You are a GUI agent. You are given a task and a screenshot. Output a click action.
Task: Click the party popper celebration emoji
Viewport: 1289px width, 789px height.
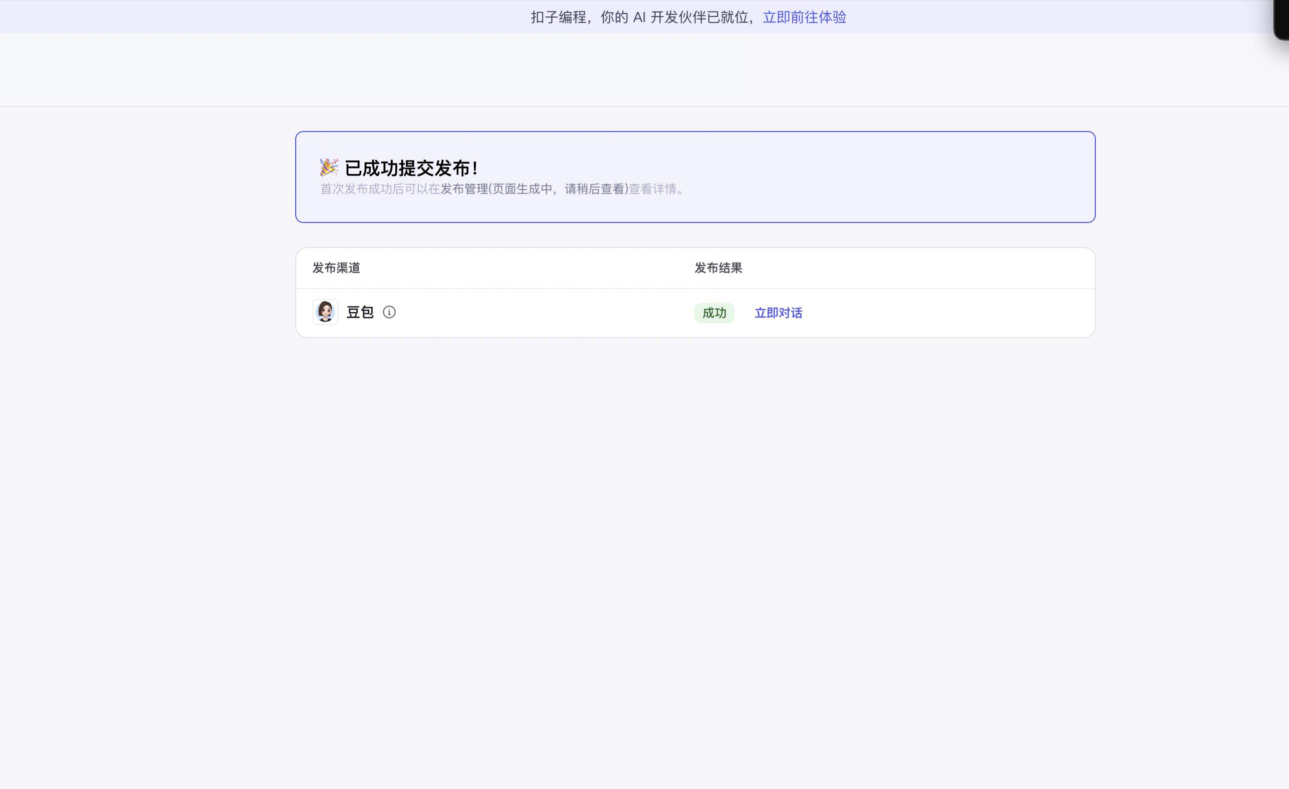pyautogui.click(x=329, y=167)
